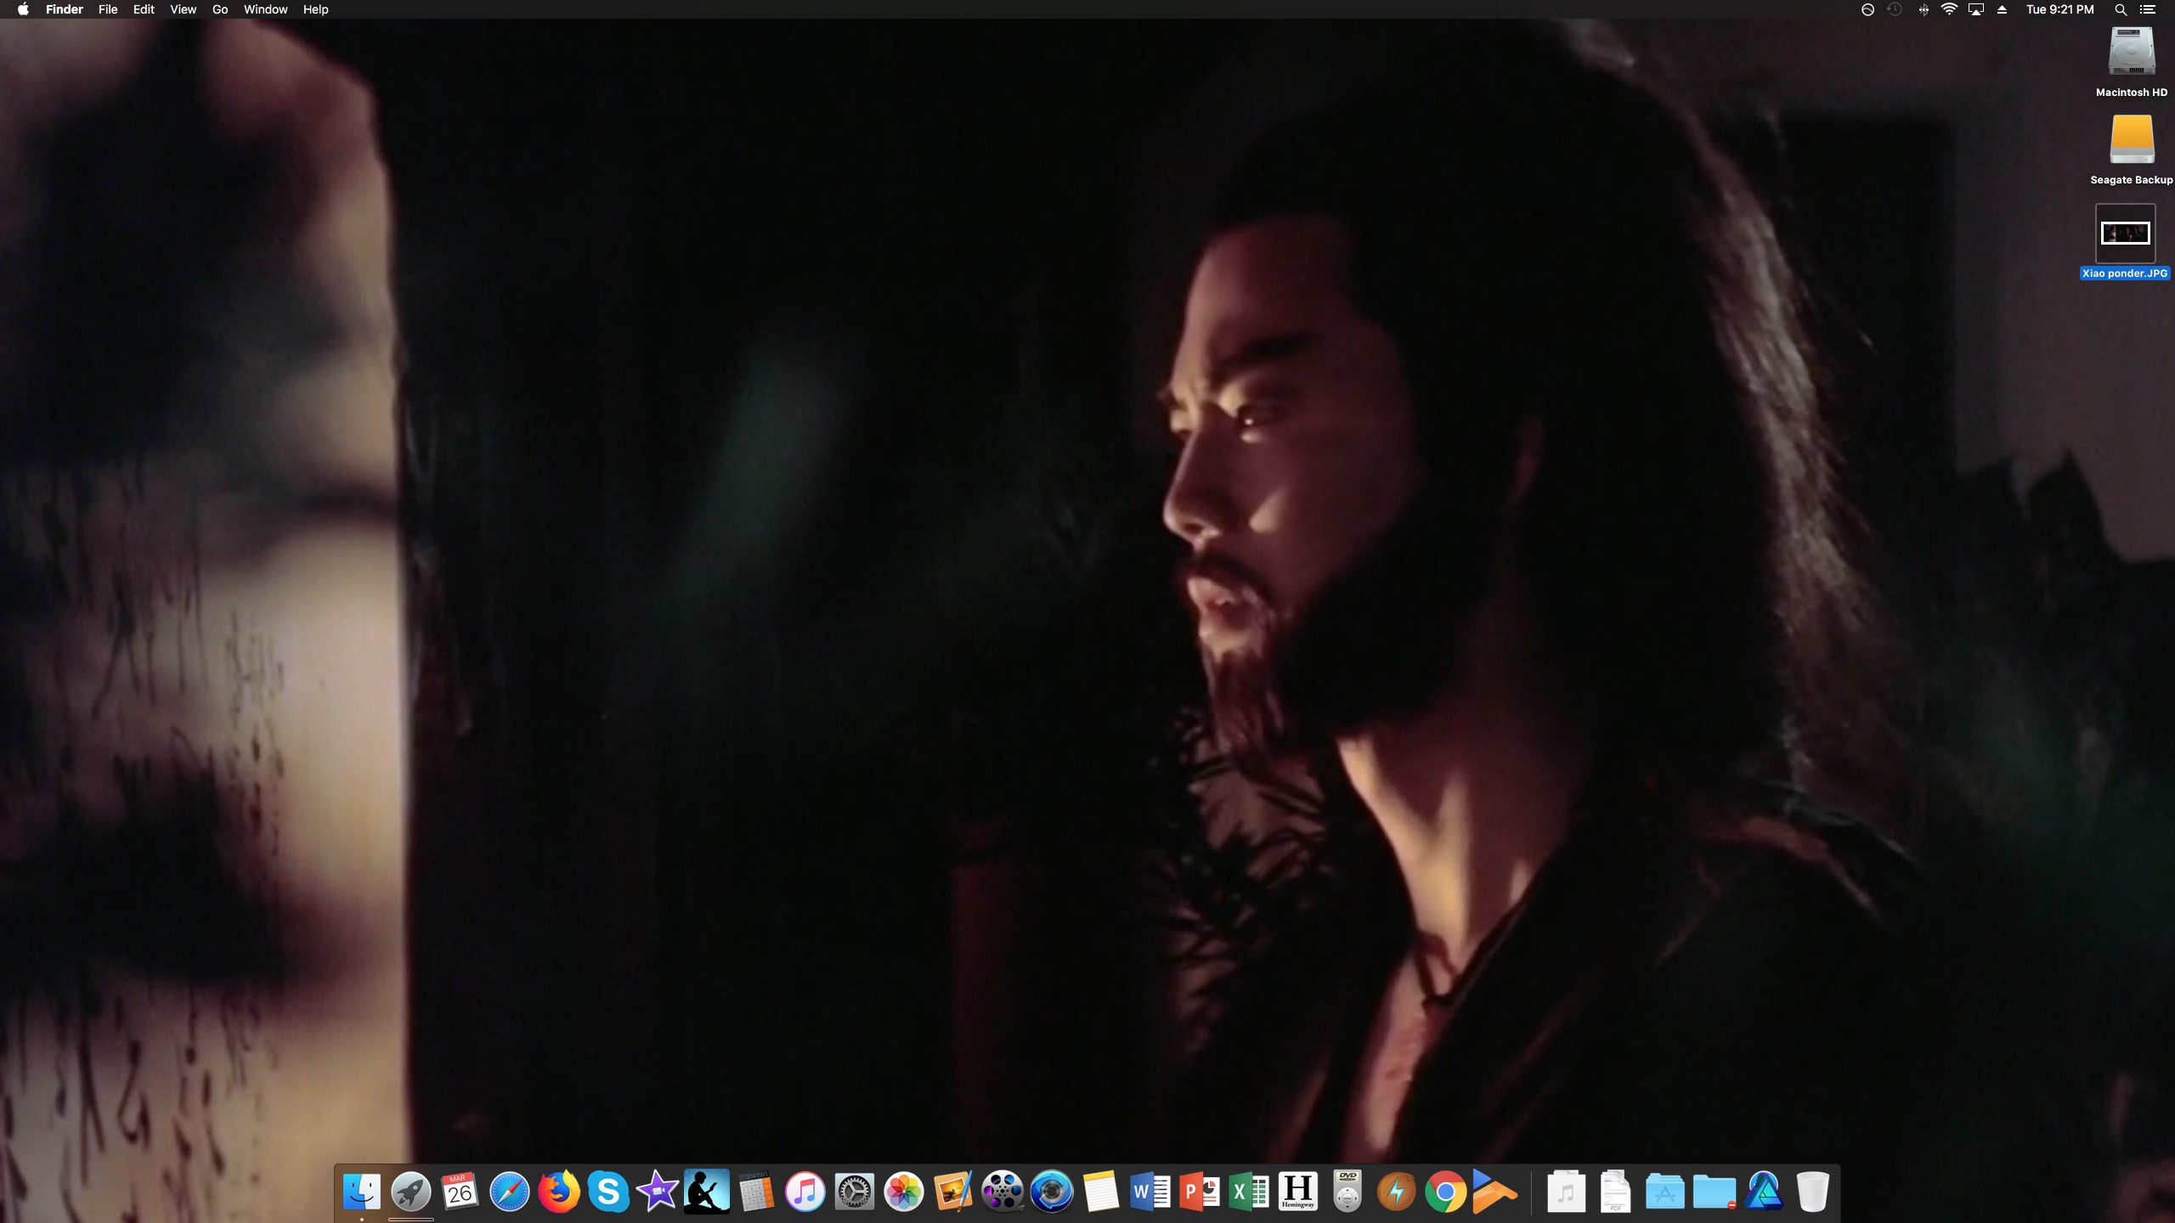Open Firefox from the Dock

click(x=558, y=1192)
